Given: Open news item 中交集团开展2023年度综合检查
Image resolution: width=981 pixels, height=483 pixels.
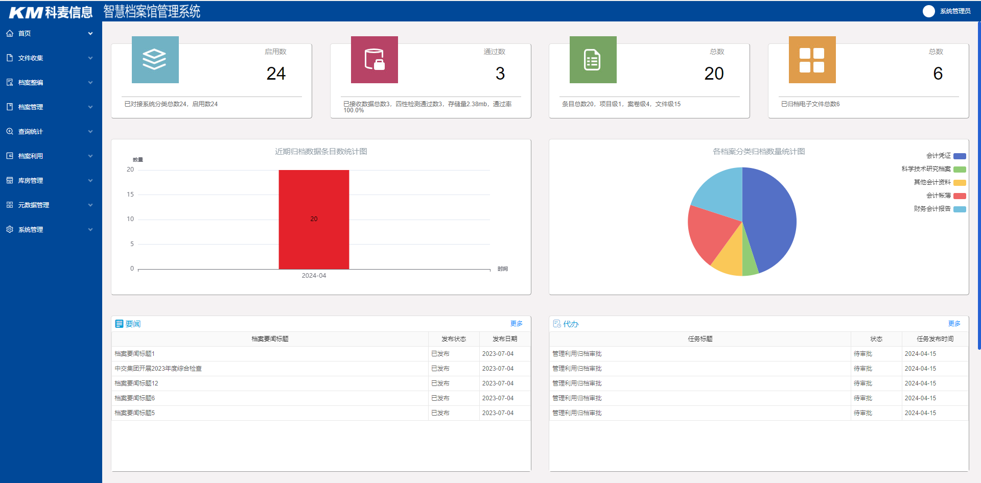Looking at the screenshot, I should tap(158, 369).
